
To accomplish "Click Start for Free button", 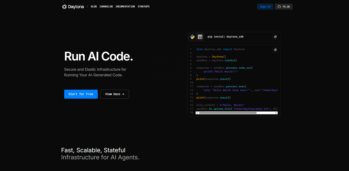I will coord(81,94).
